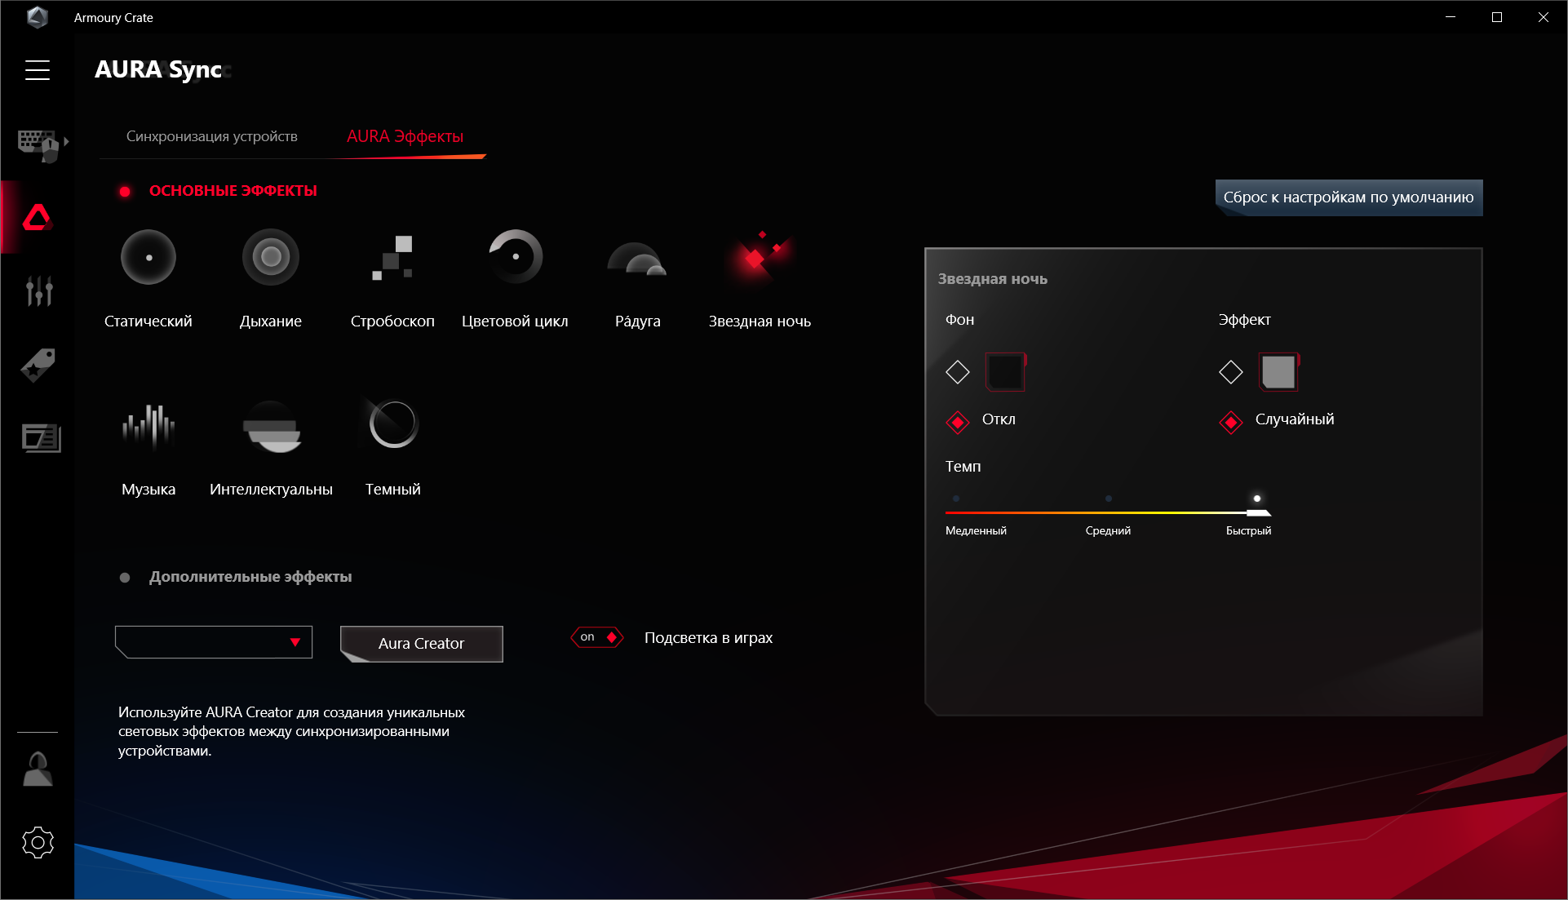Select the Random effect radio option
The image size is (1568, 900).
coord(1230,422)
